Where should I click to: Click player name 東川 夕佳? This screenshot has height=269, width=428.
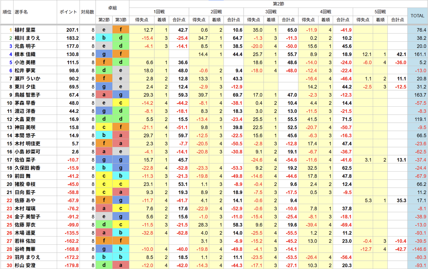[x=25, y=87]
